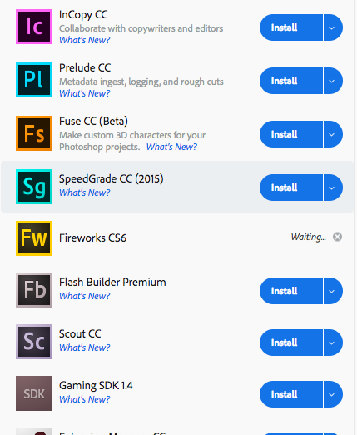This screenshot has height=435, width=357.
Task: Click the InCopy CC app icon
Action: coord(34,27)
